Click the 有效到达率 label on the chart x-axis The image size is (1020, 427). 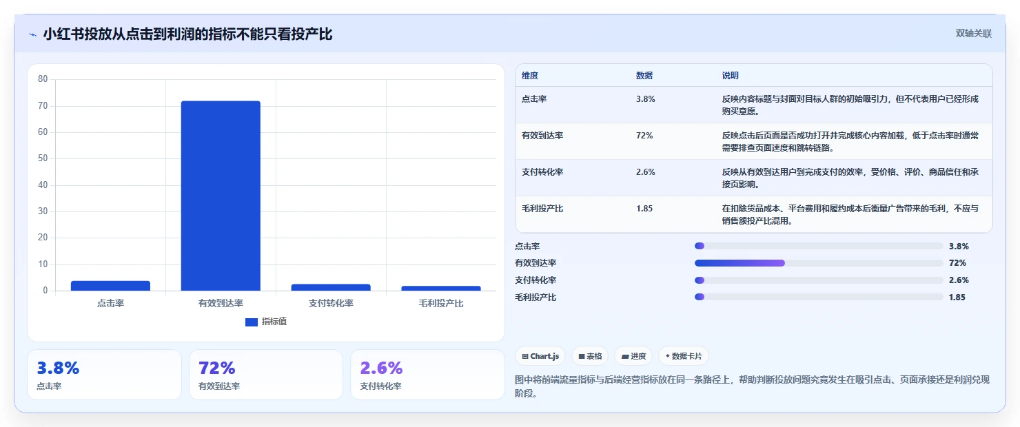point(221,303)
